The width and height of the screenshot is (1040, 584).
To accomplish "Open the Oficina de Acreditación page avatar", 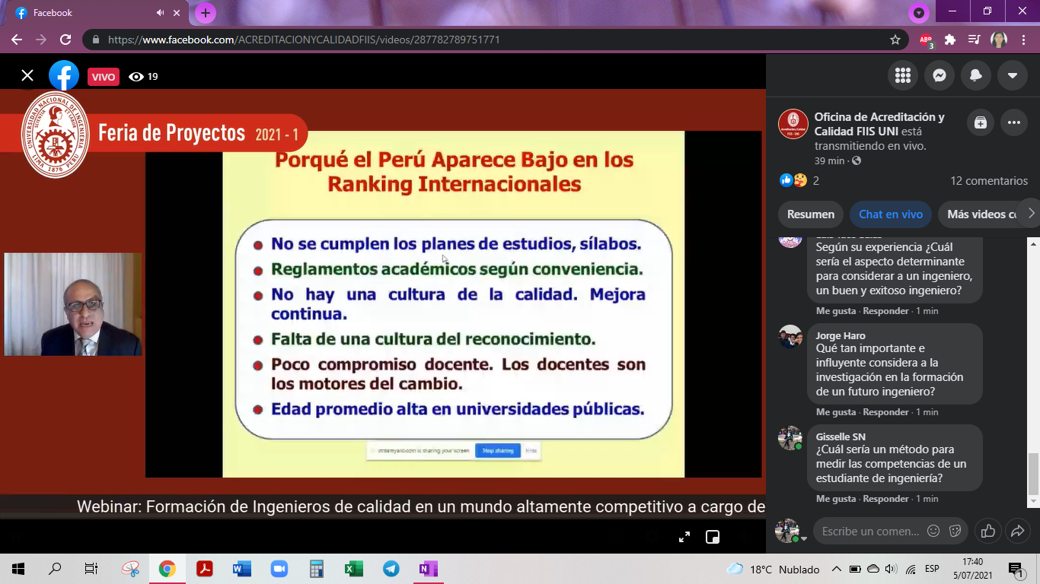I will click(793, 124).
